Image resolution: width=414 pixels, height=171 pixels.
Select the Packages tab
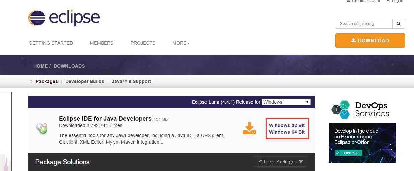(47, 81)
